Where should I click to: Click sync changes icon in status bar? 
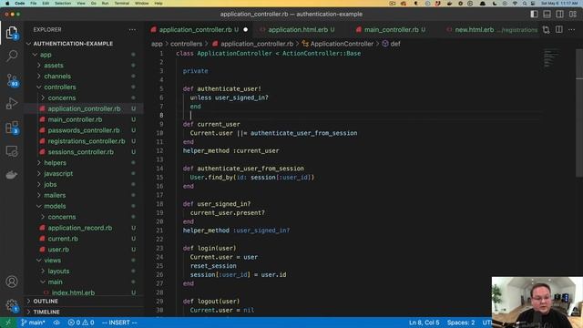56,323
